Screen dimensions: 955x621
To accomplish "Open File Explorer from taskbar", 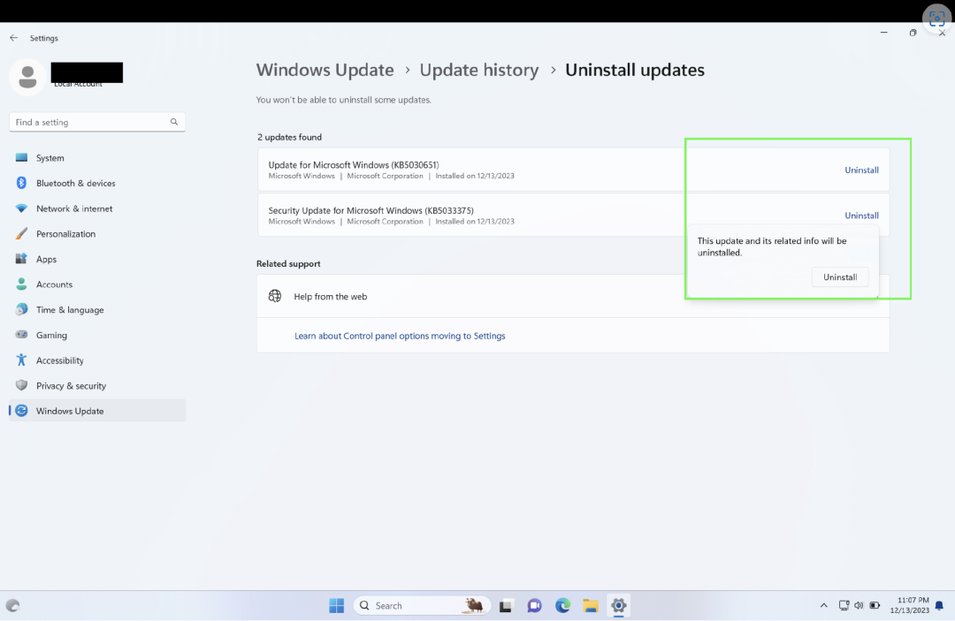I will pos(590,605).
